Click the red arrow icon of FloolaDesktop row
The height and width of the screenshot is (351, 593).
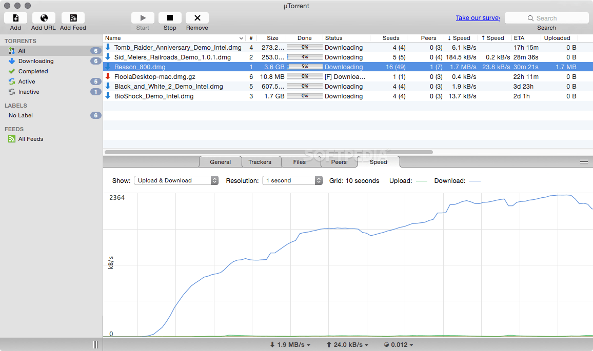[108, 76]
